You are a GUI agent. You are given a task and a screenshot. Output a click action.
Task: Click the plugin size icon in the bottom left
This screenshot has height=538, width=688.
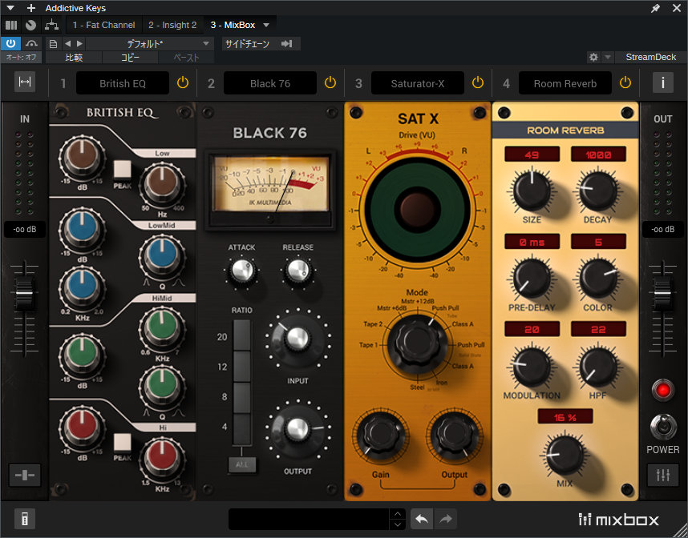24,519
